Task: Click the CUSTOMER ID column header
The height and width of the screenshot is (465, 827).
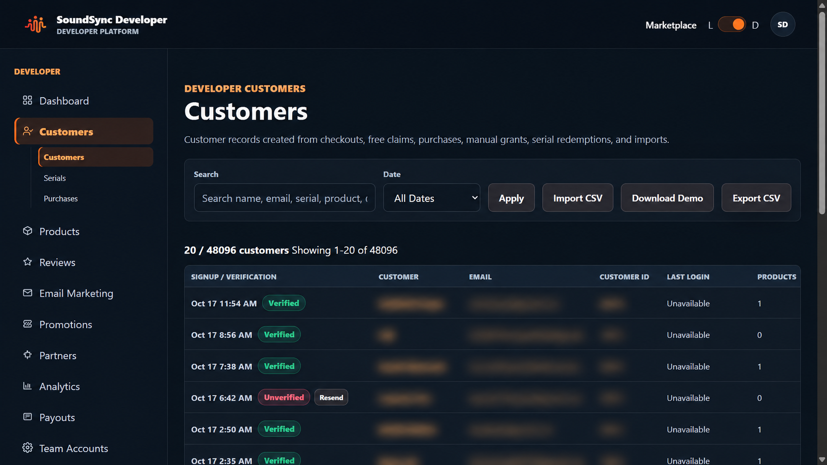Action: tap(624, 277)
